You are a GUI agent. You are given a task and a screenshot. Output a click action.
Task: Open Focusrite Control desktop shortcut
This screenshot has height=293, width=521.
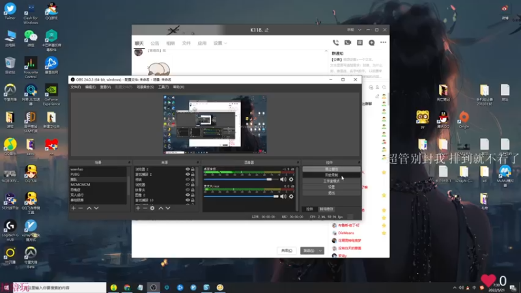pyautogui.click(x=31, y=68)
